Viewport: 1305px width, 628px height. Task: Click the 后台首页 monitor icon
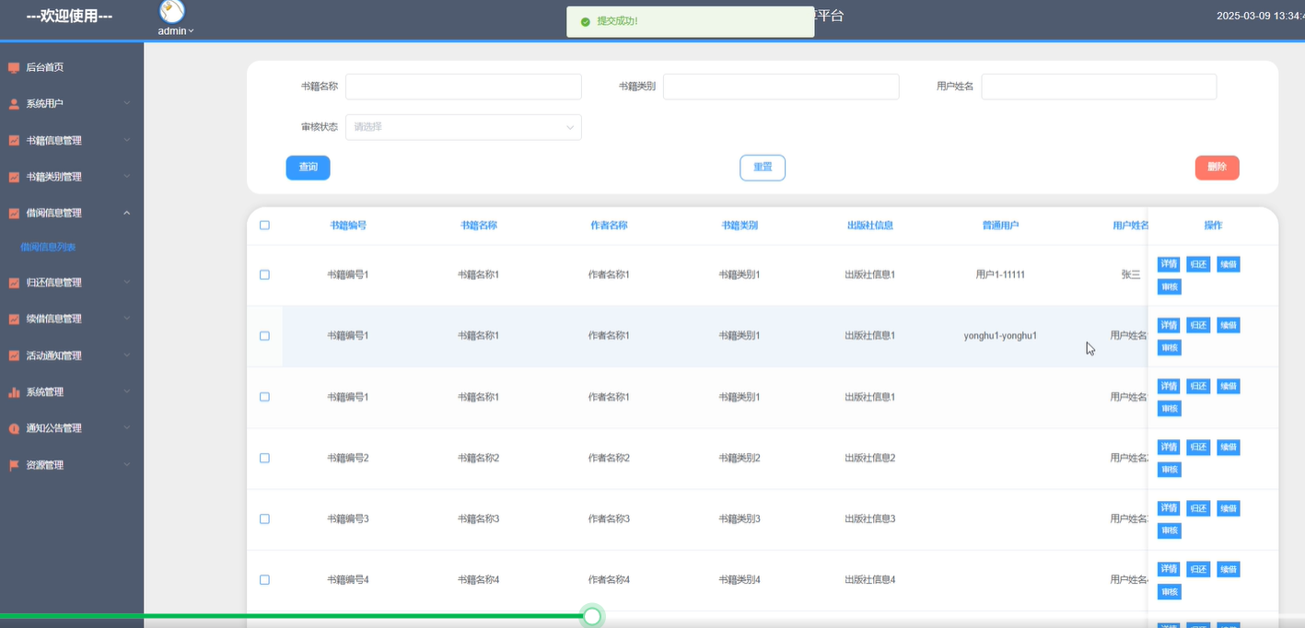click(x=14, y=67)
